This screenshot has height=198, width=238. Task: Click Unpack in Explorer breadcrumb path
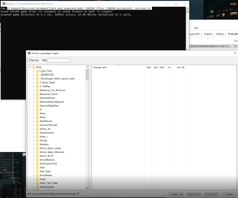[x=208, y=34]
